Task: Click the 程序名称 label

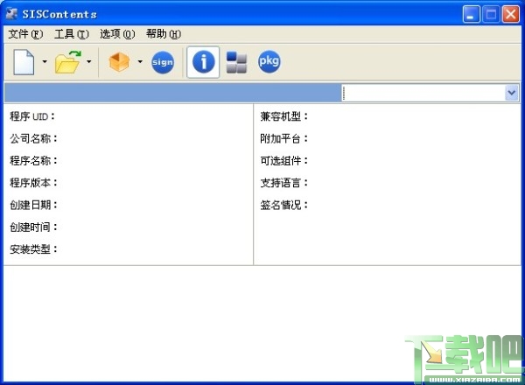Action: coord(33,161)
